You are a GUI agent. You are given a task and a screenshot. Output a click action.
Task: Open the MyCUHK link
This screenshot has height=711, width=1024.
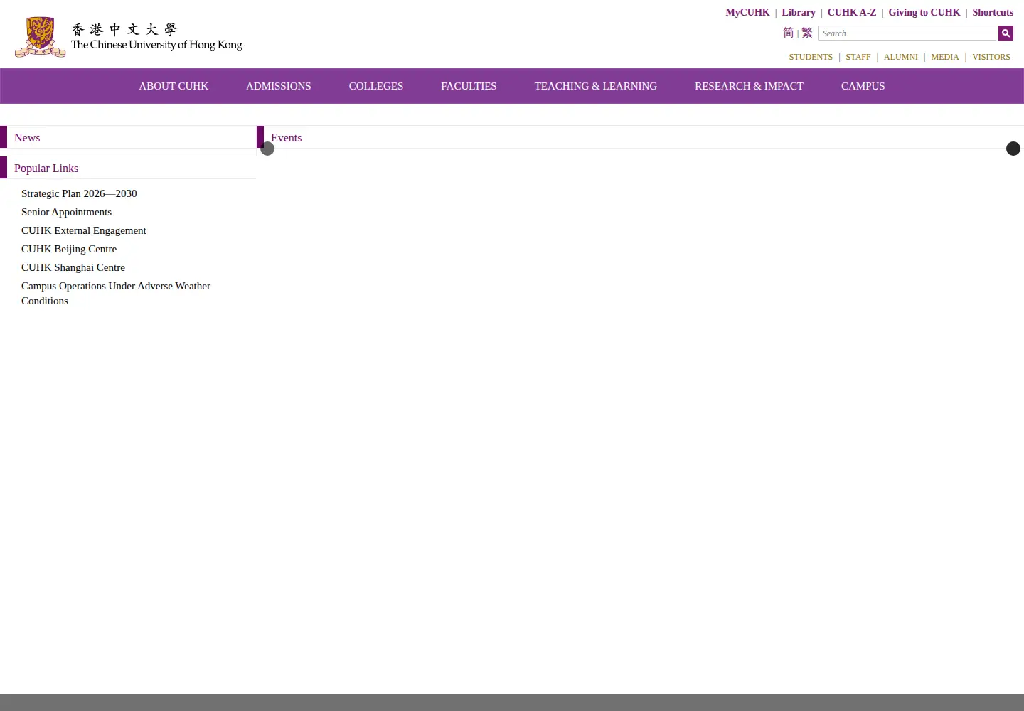(747, 12)
